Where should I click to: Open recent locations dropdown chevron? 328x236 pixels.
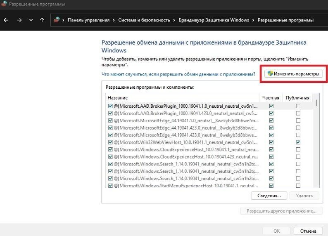click(x=31, y=20)
